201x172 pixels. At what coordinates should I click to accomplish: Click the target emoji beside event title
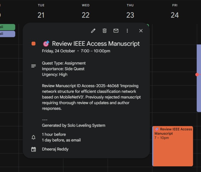[46, 44]
